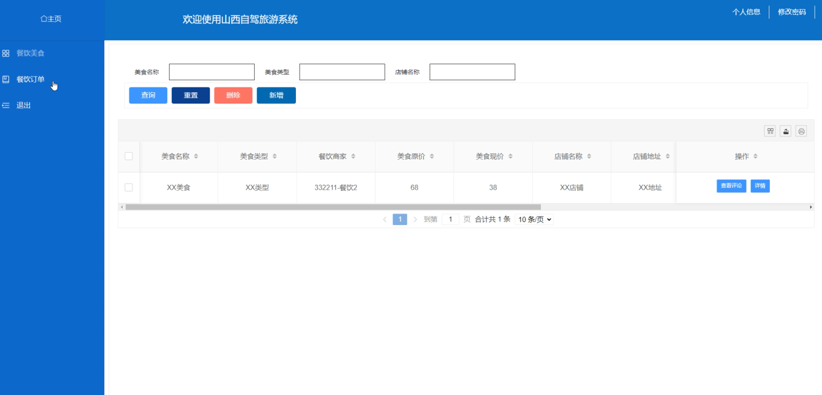Click the 美食名称 search input
Screen dimensions: 822x395
point(212,72)
